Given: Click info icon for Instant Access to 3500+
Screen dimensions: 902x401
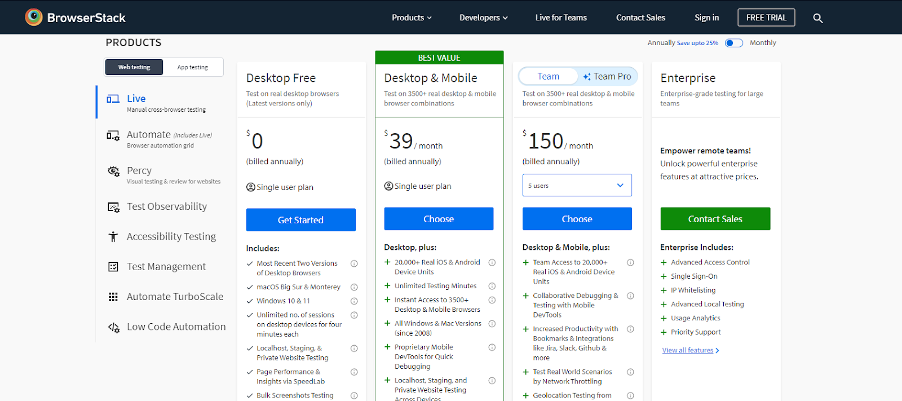Looking at the screenshot, I should pyautogui.click(x=492, y=300).
